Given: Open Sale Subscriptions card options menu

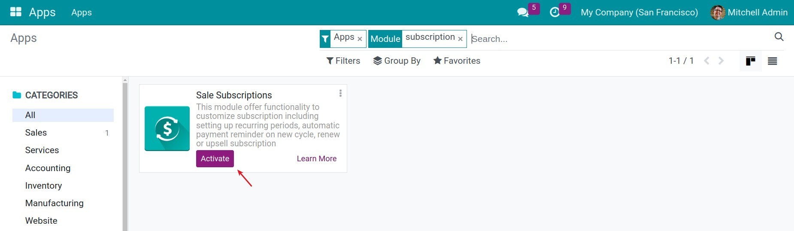Looking at the screenshot, I should (x=340, y=93).
